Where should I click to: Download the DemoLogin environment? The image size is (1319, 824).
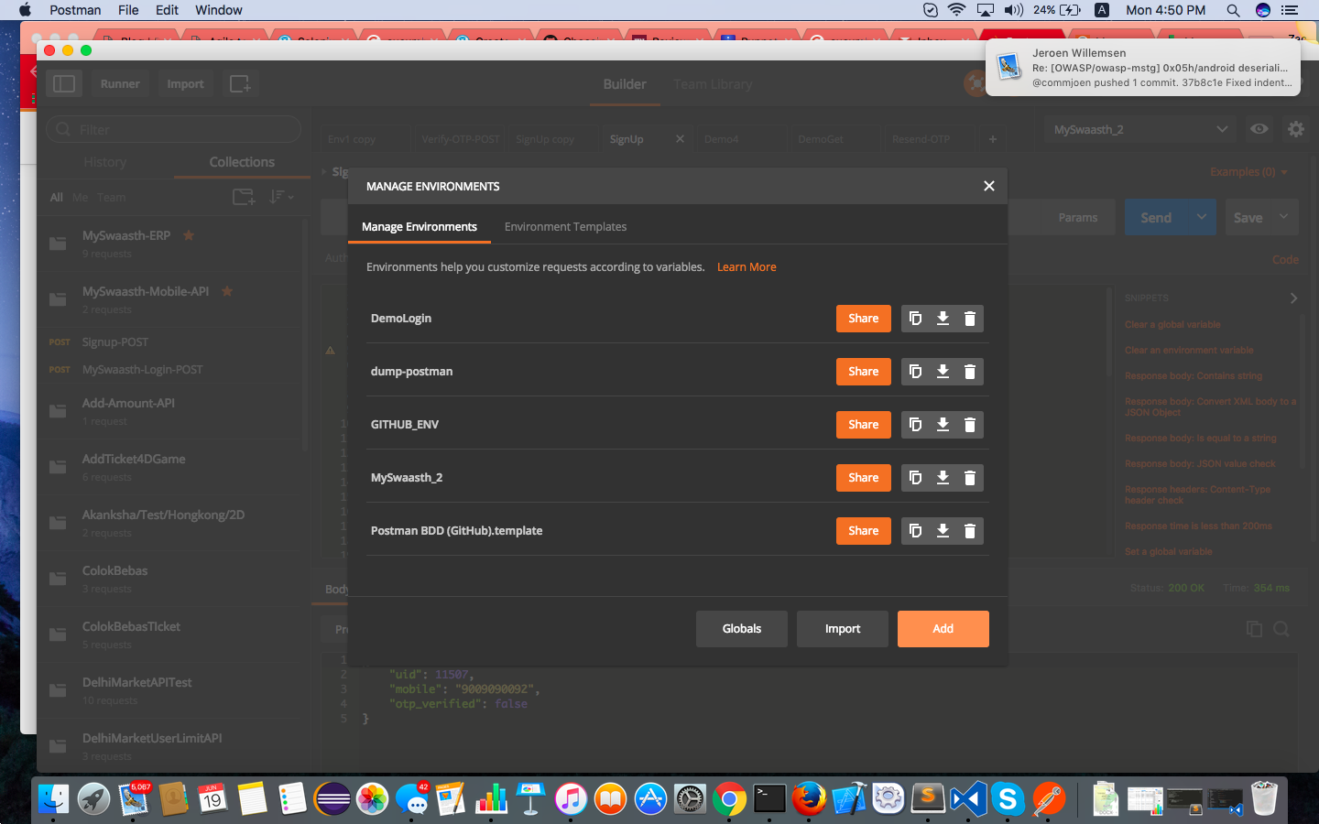943,319
